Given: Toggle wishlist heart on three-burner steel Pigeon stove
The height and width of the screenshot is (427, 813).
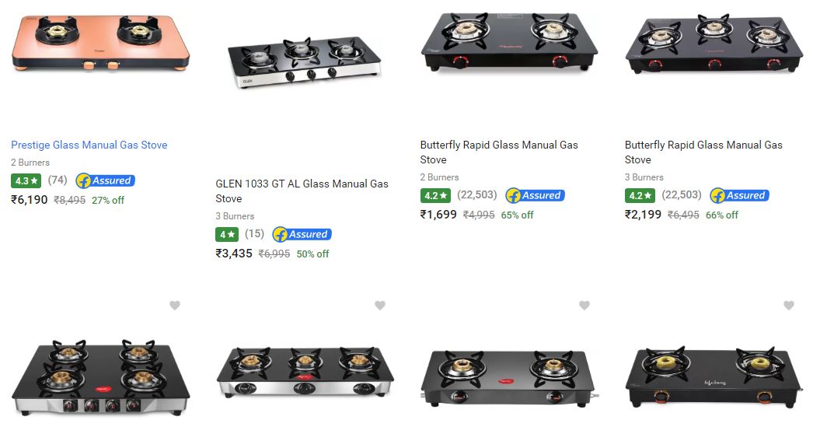Looking at the screenshot, I should click(x=380, y=305).
